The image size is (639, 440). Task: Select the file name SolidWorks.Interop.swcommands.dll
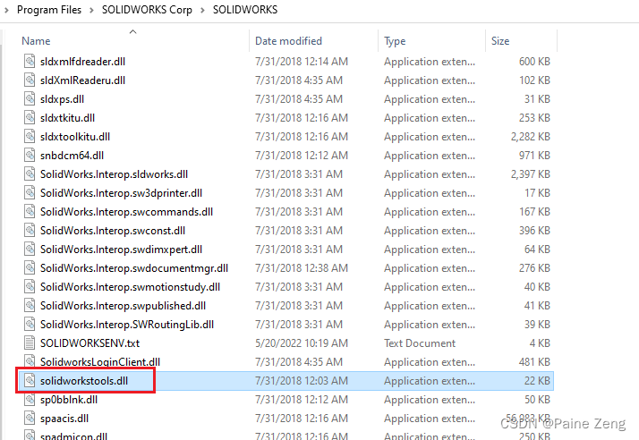pos(126,211)
